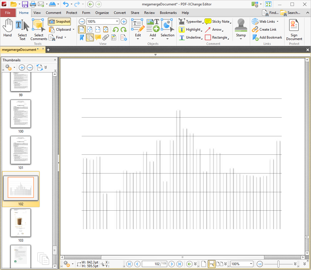Click the Add objects tool
This screenshot has width=311, height=270.
tap(153, 29)
